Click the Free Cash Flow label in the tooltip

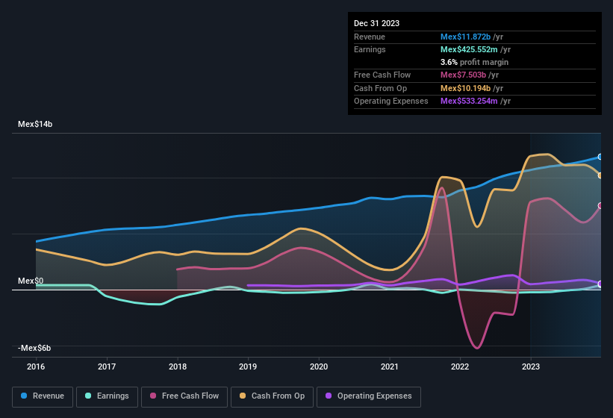(382, 75)
